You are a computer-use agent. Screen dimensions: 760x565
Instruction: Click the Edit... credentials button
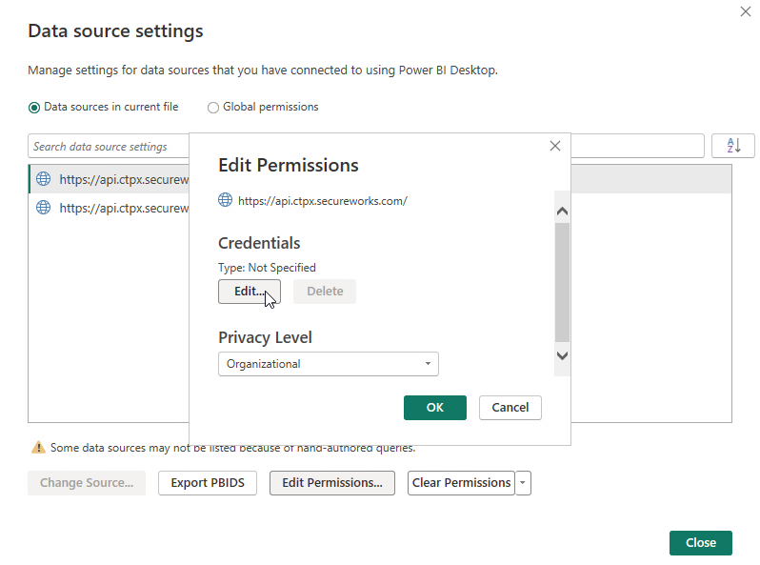pyautogui.click(x=250, y=292)
